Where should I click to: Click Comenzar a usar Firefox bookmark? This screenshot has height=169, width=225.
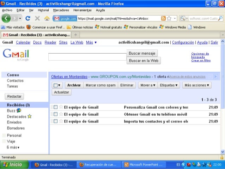pyautogui.click(x=45, y=27)
